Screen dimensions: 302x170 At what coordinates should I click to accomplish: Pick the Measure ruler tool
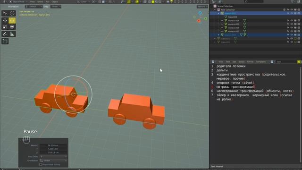coord(12,34)
